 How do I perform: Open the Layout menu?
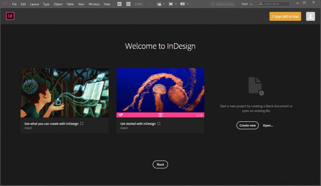tap(34, 4)
